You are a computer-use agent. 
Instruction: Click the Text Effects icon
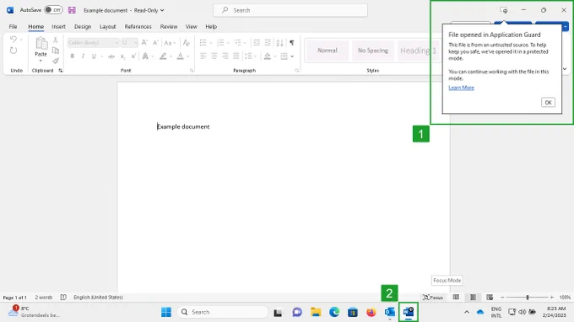click(x=145, y=56)
